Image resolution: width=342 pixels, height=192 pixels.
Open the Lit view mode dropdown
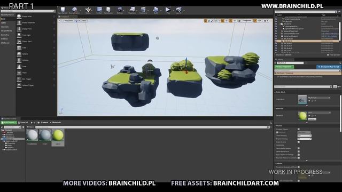pos(78,21)
